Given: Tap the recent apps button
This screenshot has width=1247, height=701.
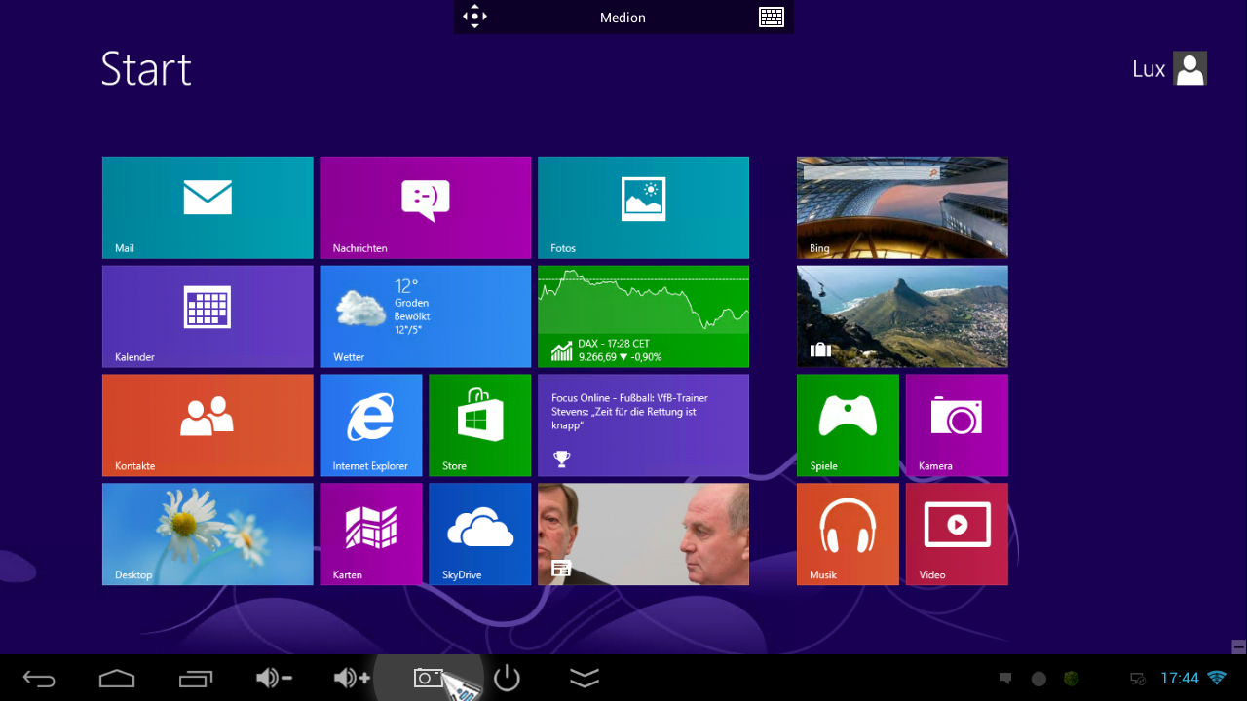Looking at the screenshot, I should coord(195,678).
